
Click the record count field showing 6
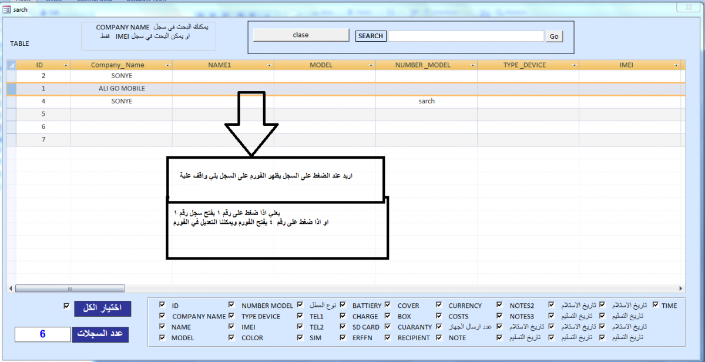click(x=42, y=334)
